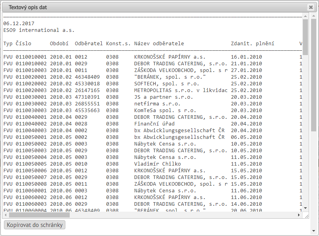Click the ESO9 international a.s. line
The image size is (319, 236).
(39, 30)
